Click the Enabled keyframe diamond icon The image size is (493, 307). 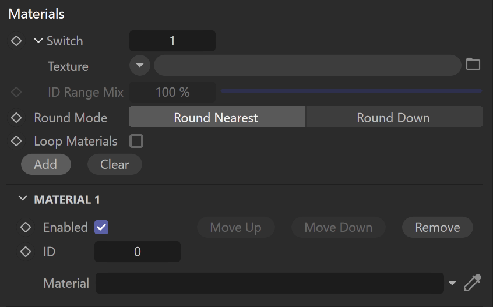[26, 227]
